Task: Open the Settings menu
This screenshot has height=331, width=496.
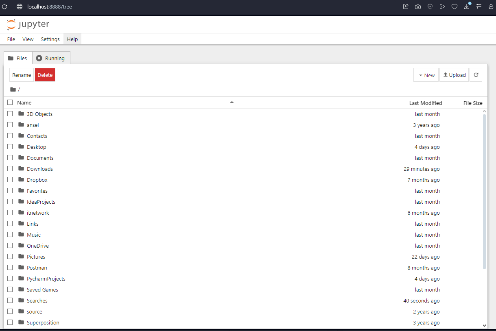Action: [50, 39]
